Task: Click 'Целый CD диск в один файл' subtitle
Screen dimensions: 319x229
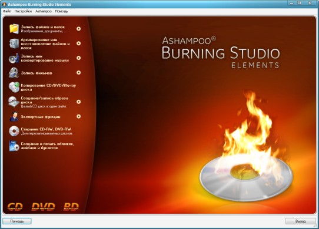Action: pyautogui.click(x=44, y=106)
